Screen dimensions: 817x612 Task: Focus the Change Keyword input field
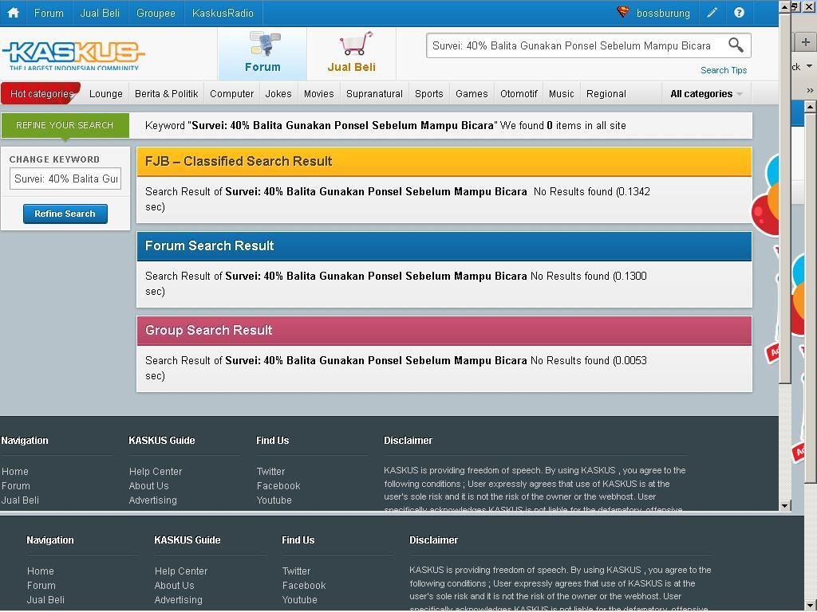pyautogui.click(x=65, y=178)
